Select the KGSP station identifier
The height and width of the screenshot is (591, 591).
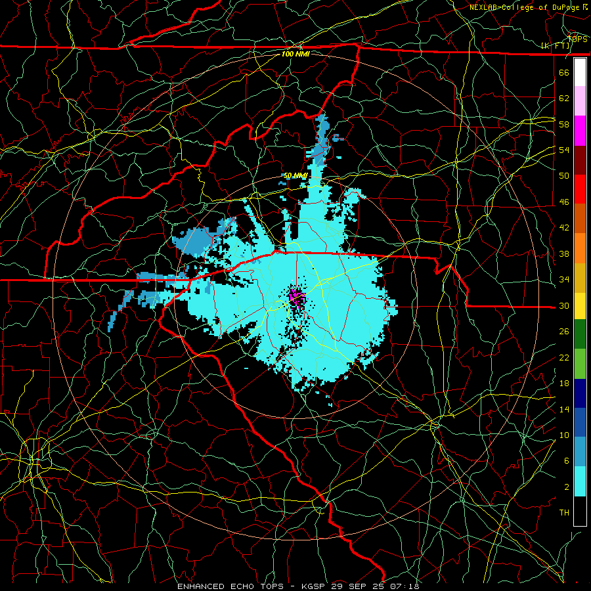(314, 586)
